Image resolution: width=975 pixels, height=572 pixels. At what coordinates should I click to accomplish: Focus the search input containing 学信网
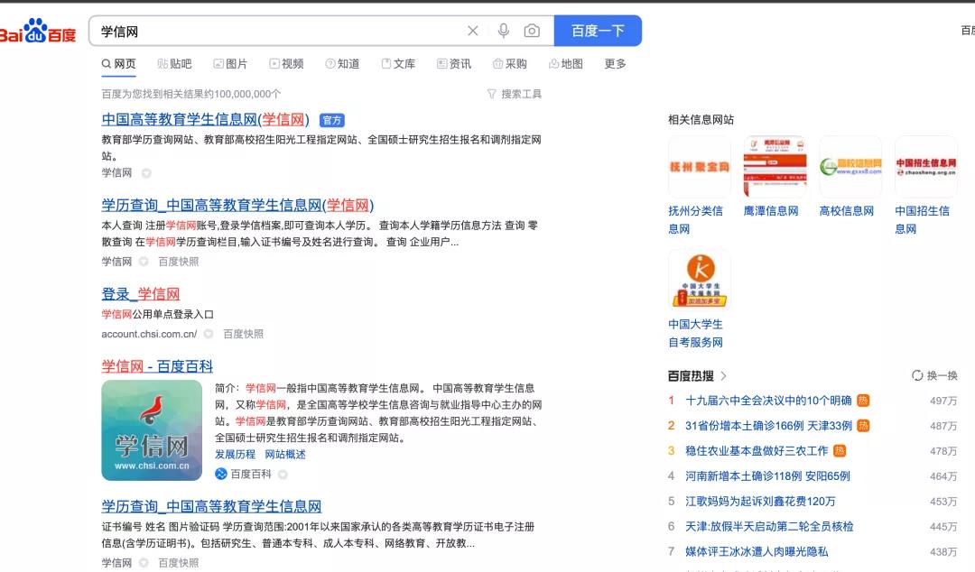tap(280, 31)
